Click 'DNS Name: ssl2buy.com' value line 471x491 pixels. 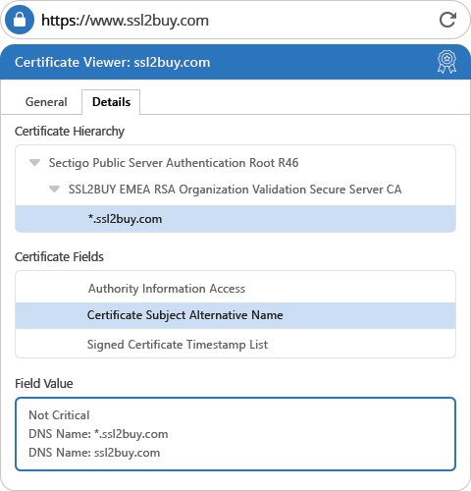[94, 453]
